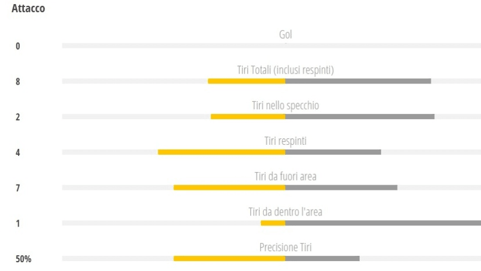Click the Tiri respinti label
The width and height of the screenshot is (481, 271).
point(285,141)
